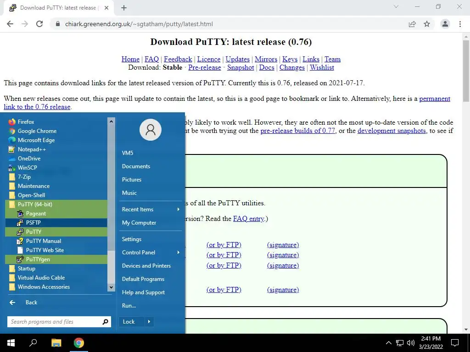Open the FAQ link in page header
Screen dimensions: 470x352
click(x=151, y=59)
